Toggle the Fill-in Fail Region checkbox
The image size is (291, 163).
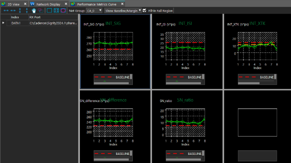(x=145, y=10)
